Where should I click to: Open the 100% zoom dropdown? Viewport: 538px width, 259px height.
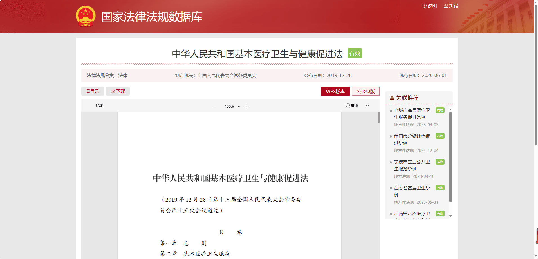pos(232,106)
